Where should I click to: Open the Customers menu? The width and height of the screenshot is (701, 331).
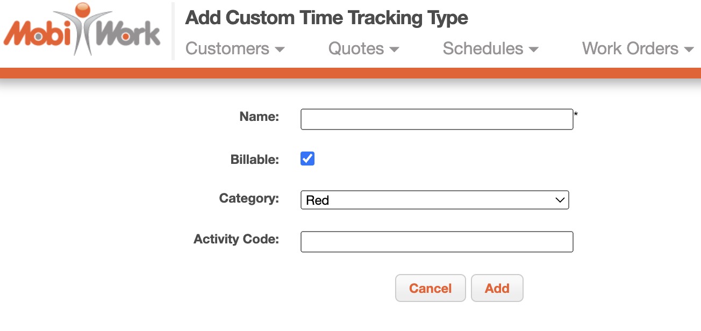coord(227,49)
